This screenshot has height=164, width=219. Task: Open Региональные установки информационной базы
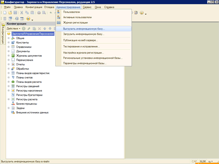[94, 58]
